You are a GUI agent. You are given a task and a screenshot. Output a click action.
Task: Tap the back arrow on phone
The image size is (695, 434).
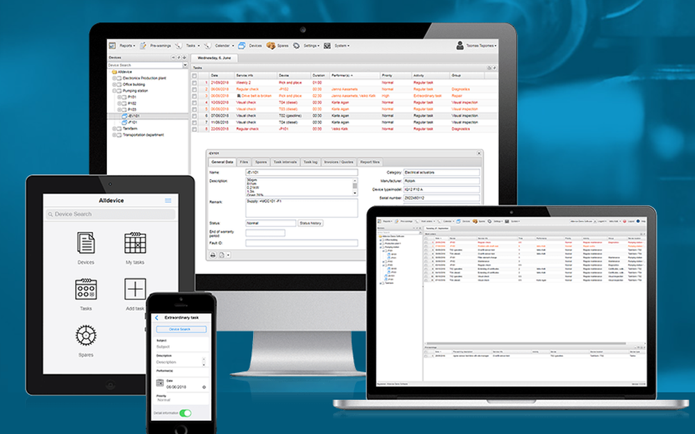[156, 317]
